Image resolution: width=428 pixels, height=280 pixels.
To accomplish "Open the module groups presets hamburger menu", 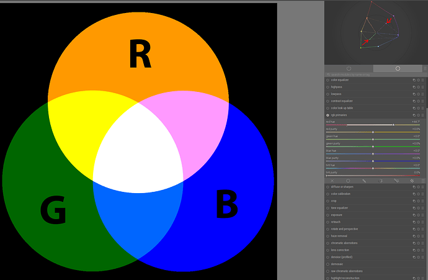I will [425, 68].
